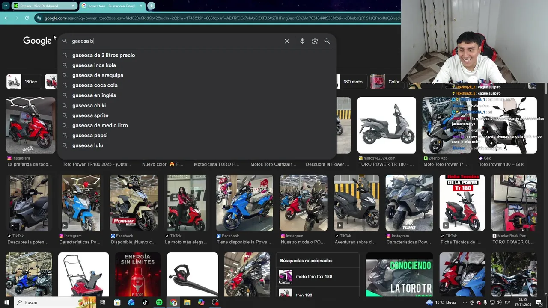Open TORO POWER CL... MarketBook link
Screen dimensions: 548x308
(514, 242)
